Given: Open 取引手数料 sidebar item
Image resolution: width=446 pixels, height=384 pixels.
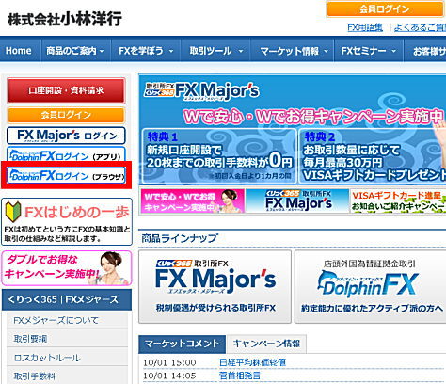Looking at the screenshot, I should (x=67, y=376).
